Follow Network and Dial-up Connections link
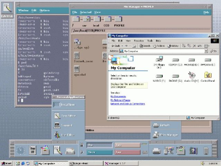The width and height of the screenshot is (221, 166). pos(128,104)
